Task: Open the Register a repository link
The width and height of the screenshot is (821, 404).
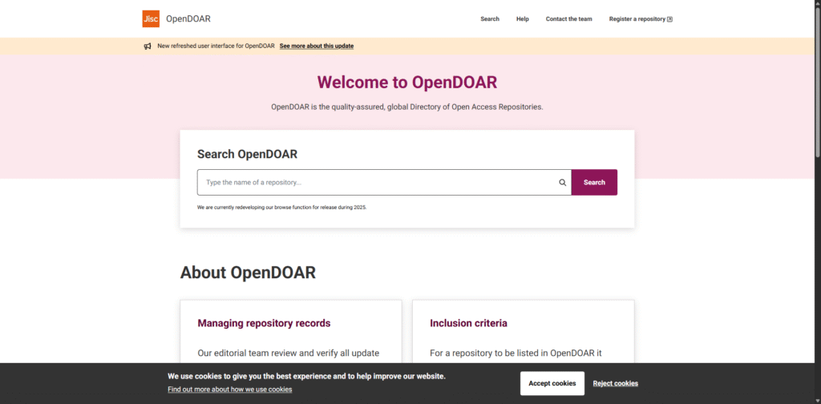Action: (637, 19)
